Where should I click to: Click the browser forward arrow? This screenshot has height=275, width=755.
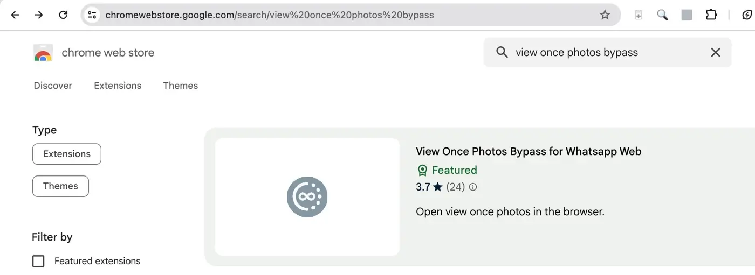click(39, 15)
